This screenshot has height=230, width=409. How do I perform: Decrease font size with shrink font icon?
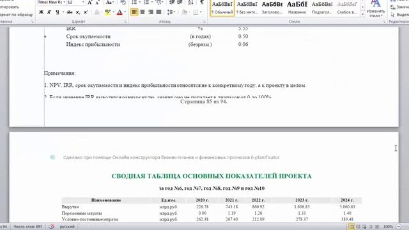pos(98,3)
